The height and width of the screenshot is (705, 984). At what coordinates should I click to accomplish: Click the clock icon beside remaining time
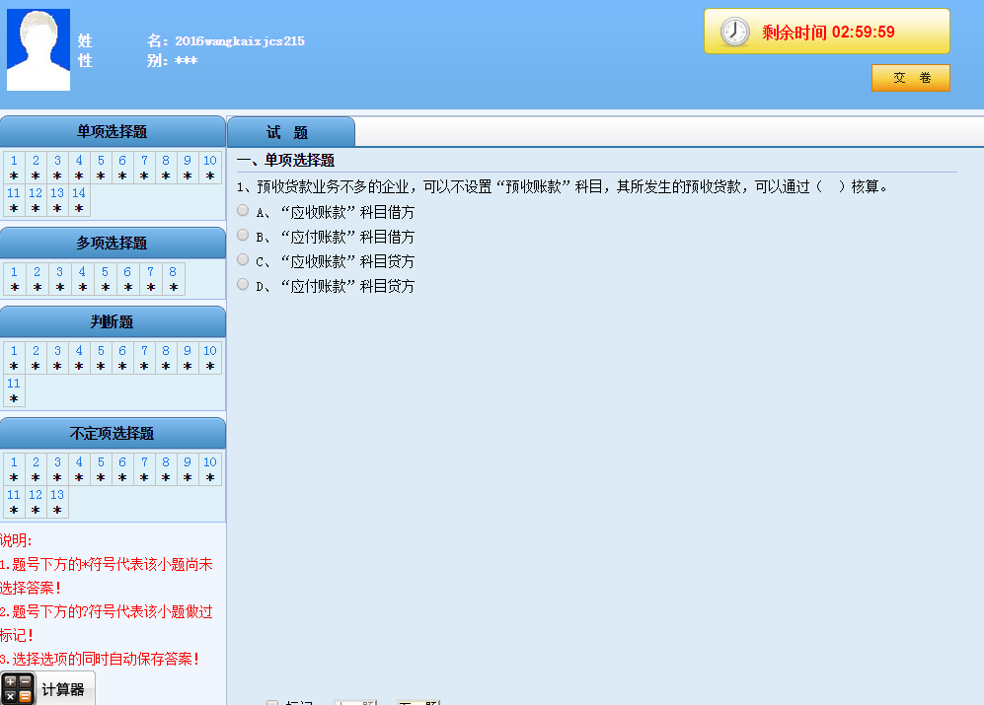point(735,33)
